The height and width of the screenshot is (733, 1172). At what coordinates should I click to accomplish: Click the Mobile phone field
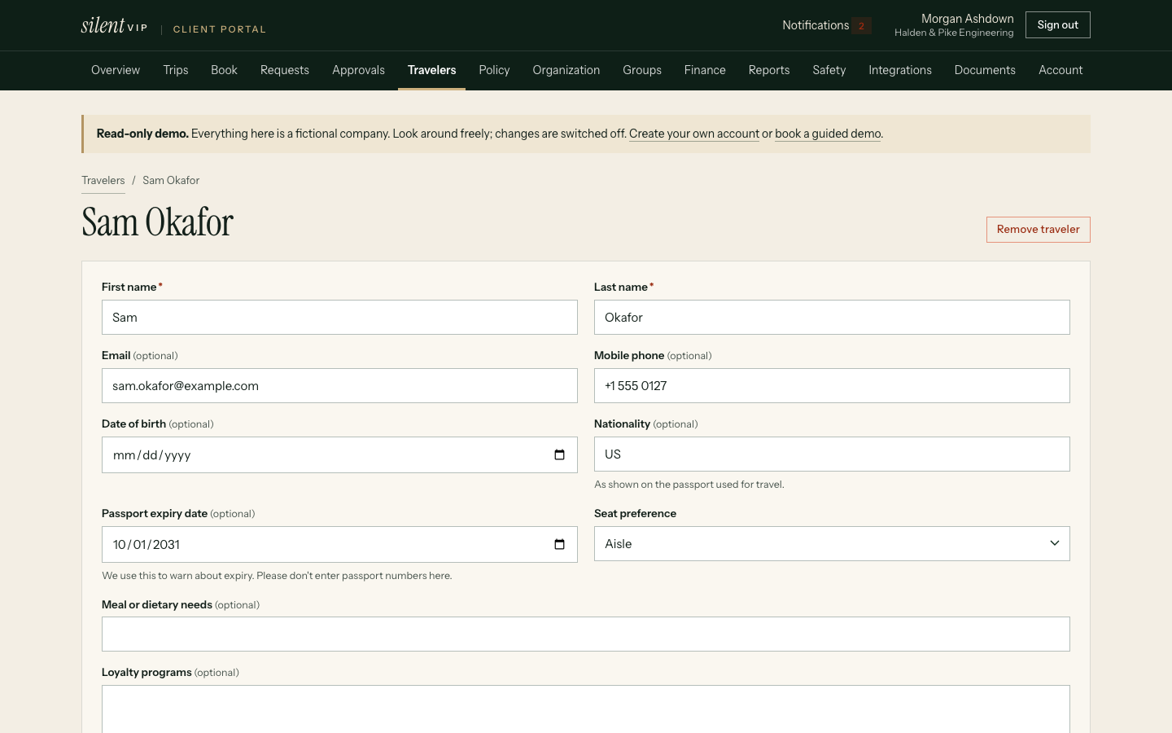pos(832,386)
